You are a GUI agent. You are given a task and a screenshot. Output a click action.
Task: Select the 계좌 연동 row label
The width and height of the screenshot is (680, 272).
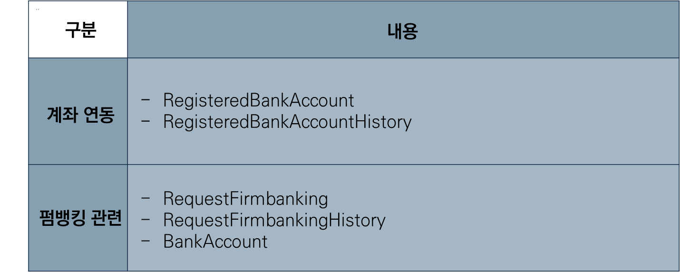[x=81, y=115]
